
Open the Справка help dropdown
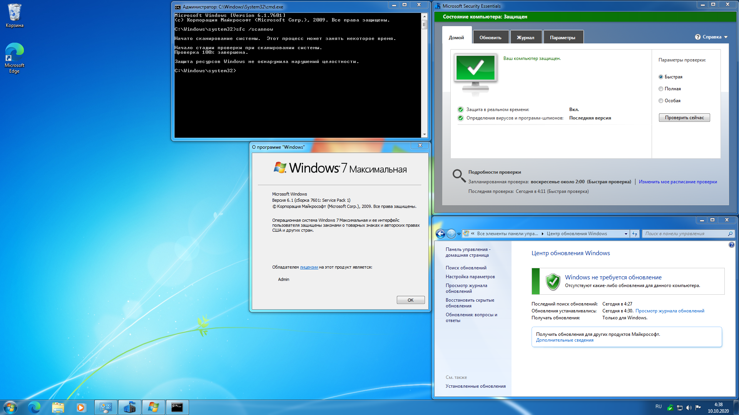click(711, 37)
